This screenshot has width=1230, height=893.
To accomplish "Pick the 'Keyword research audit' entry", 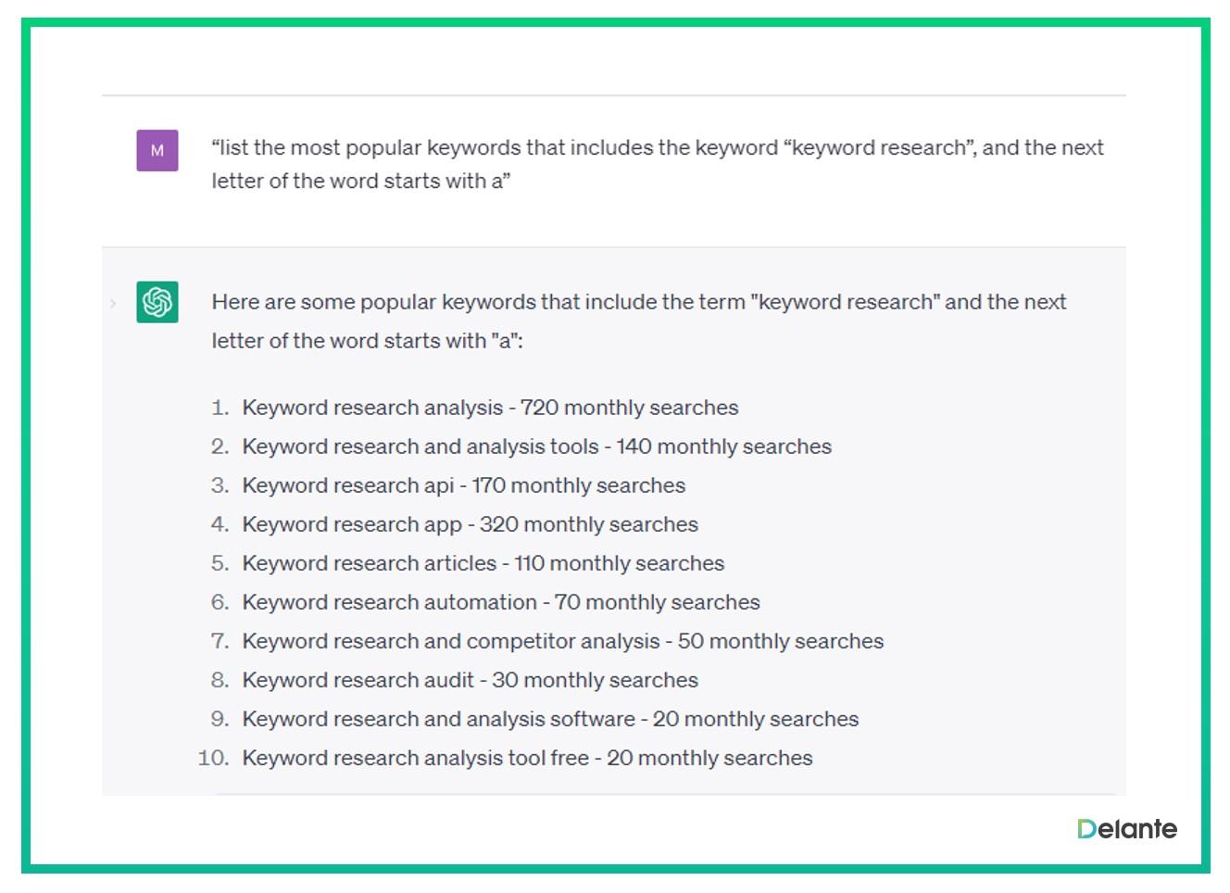I will coord(470,680).
